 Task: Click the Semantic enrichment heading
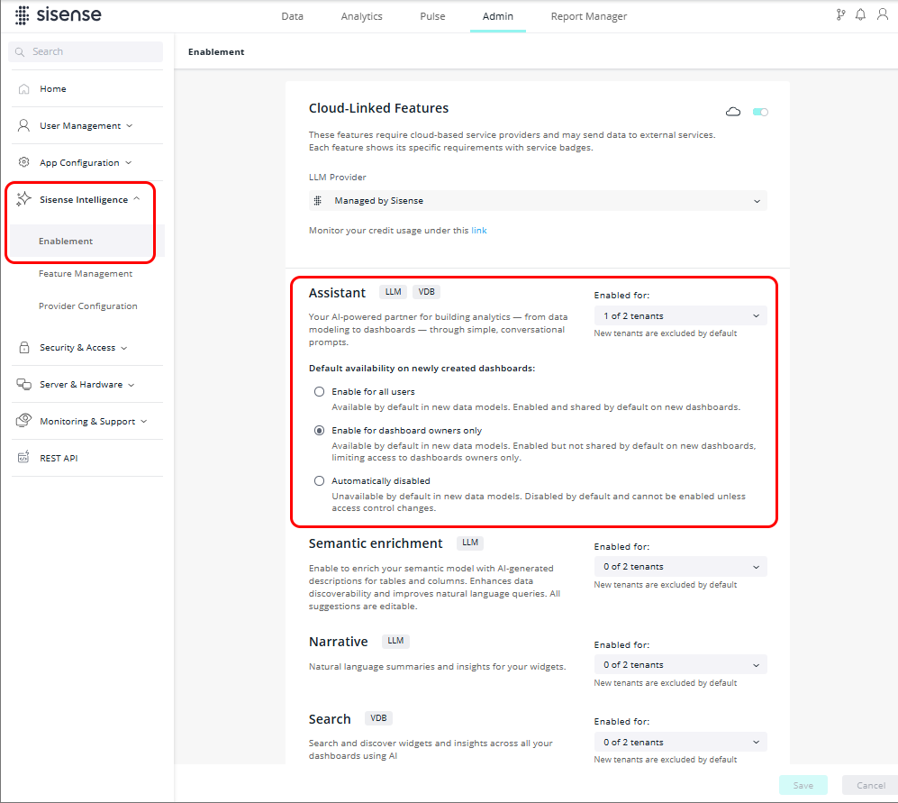375,543
